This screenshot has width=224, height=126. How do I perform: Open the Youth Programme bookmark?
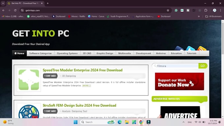[x=118, y=16]
